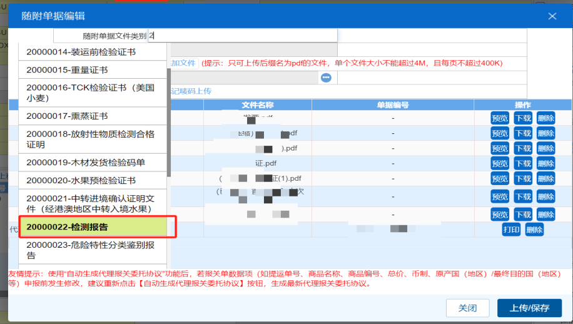The width and height of the screenshot is (573, 324).
Task: Click 删除 for the 证(1).pdf row
Action: coord(545,178)
